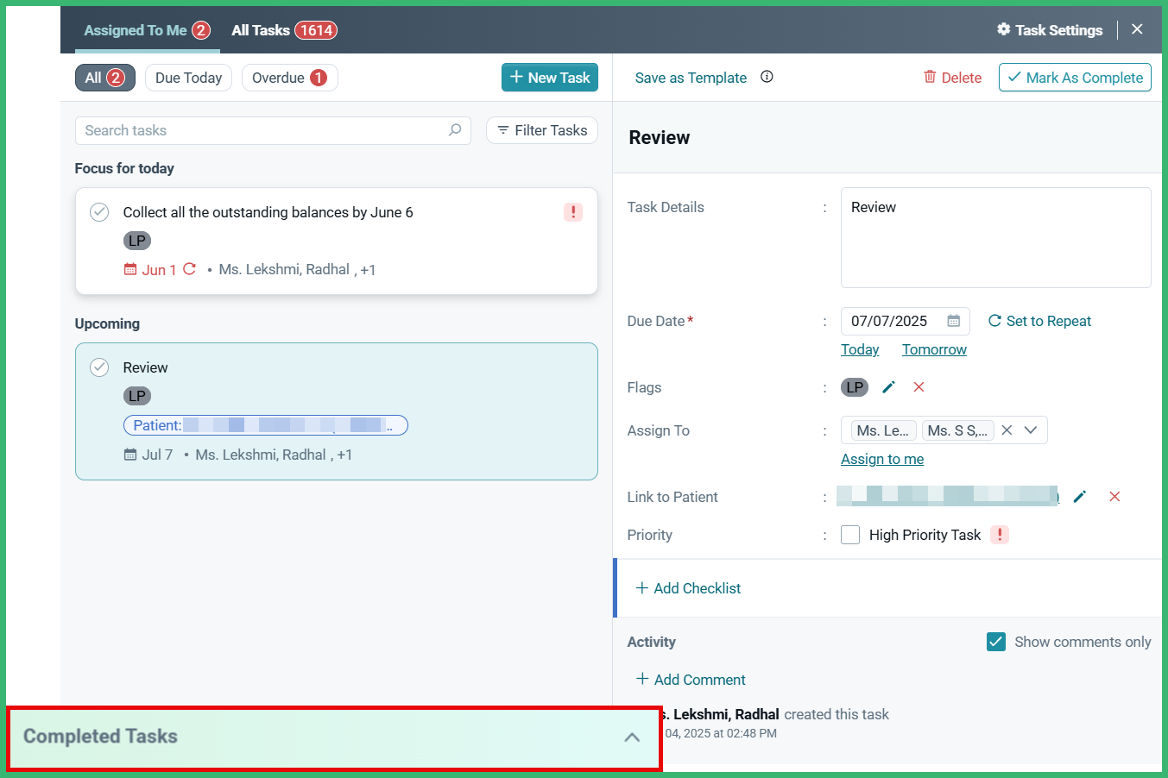Open the Assign To dropdown arrow
Screen dimensions: 1168x778
tap(1031, 430)
